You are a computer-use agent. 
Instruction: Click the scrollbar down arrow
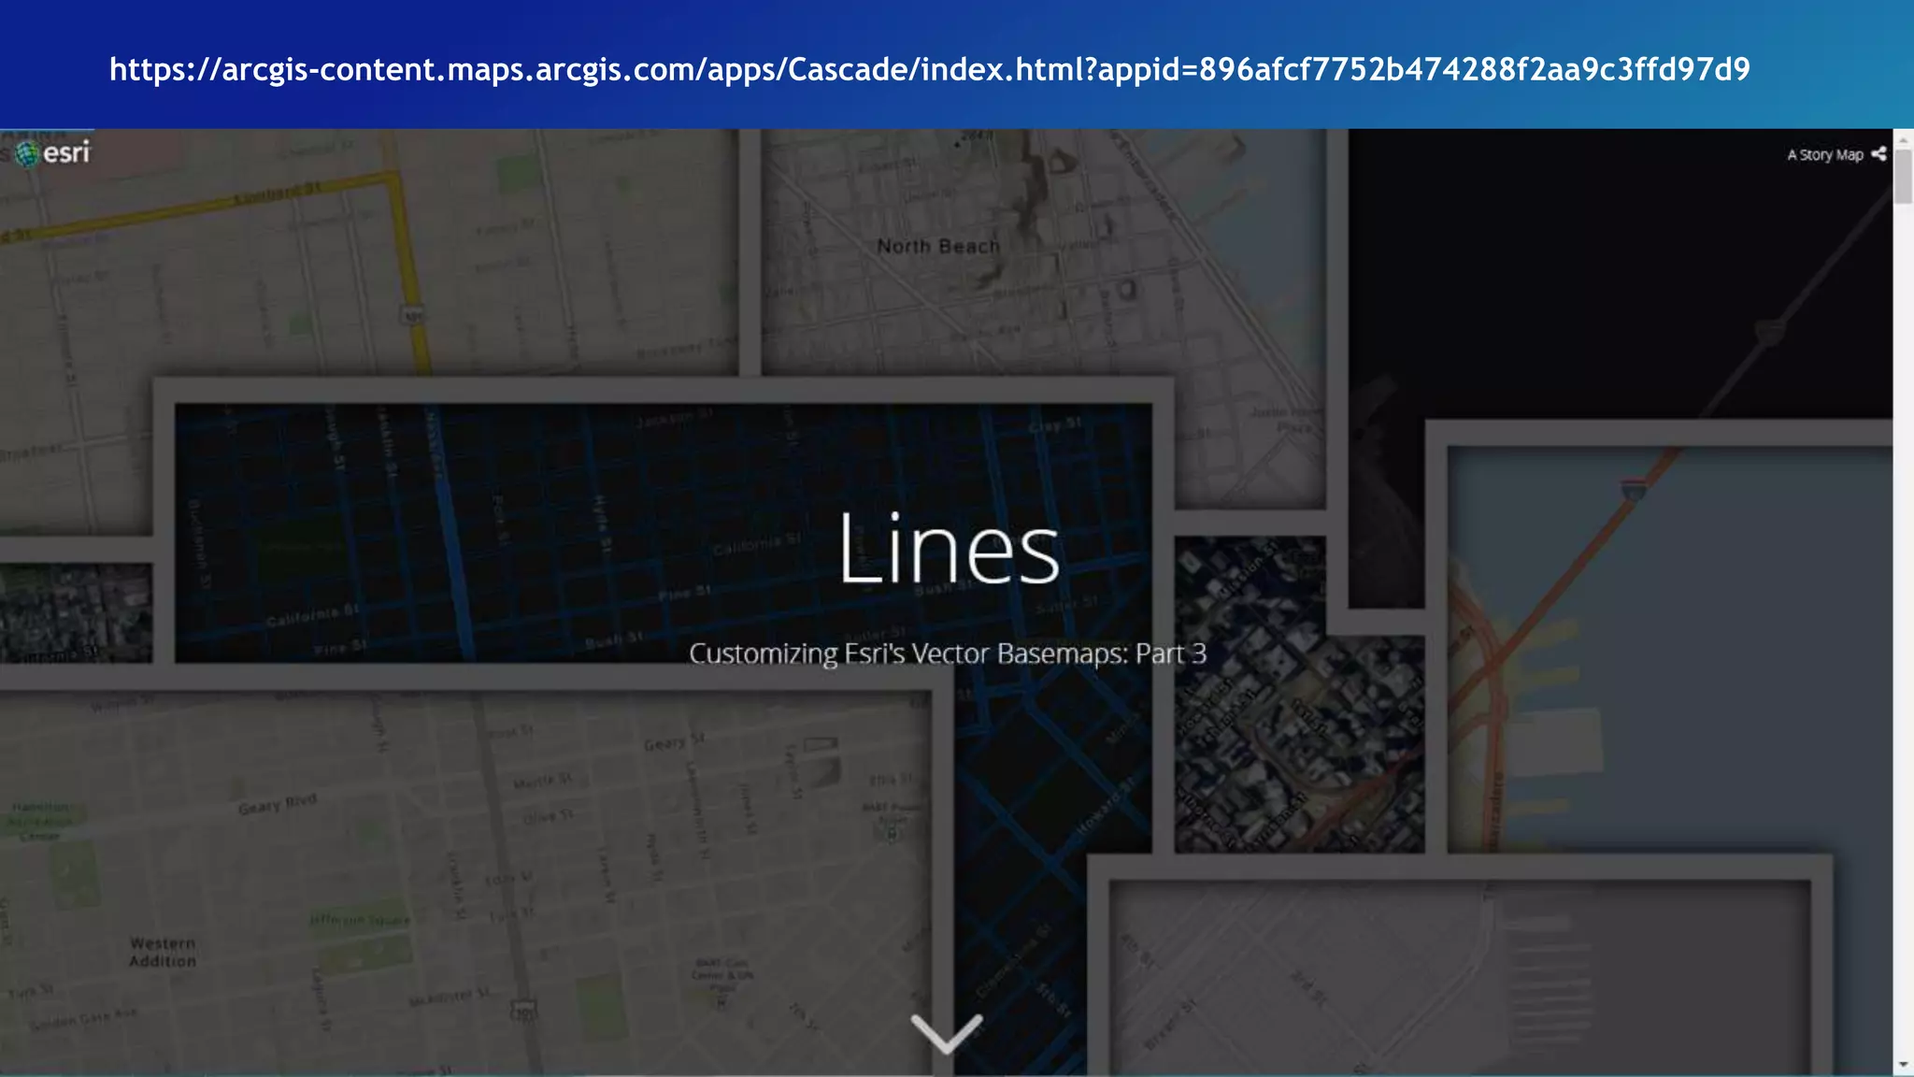click(1904, 1065)
